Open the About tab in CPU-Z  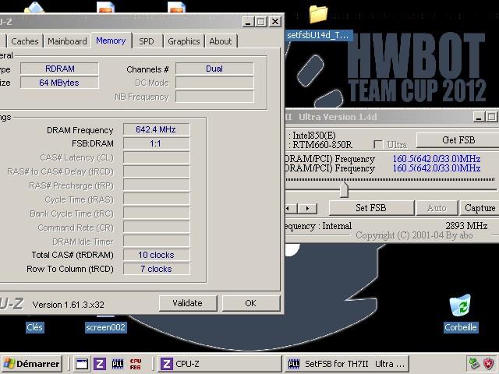coord(221,41)
